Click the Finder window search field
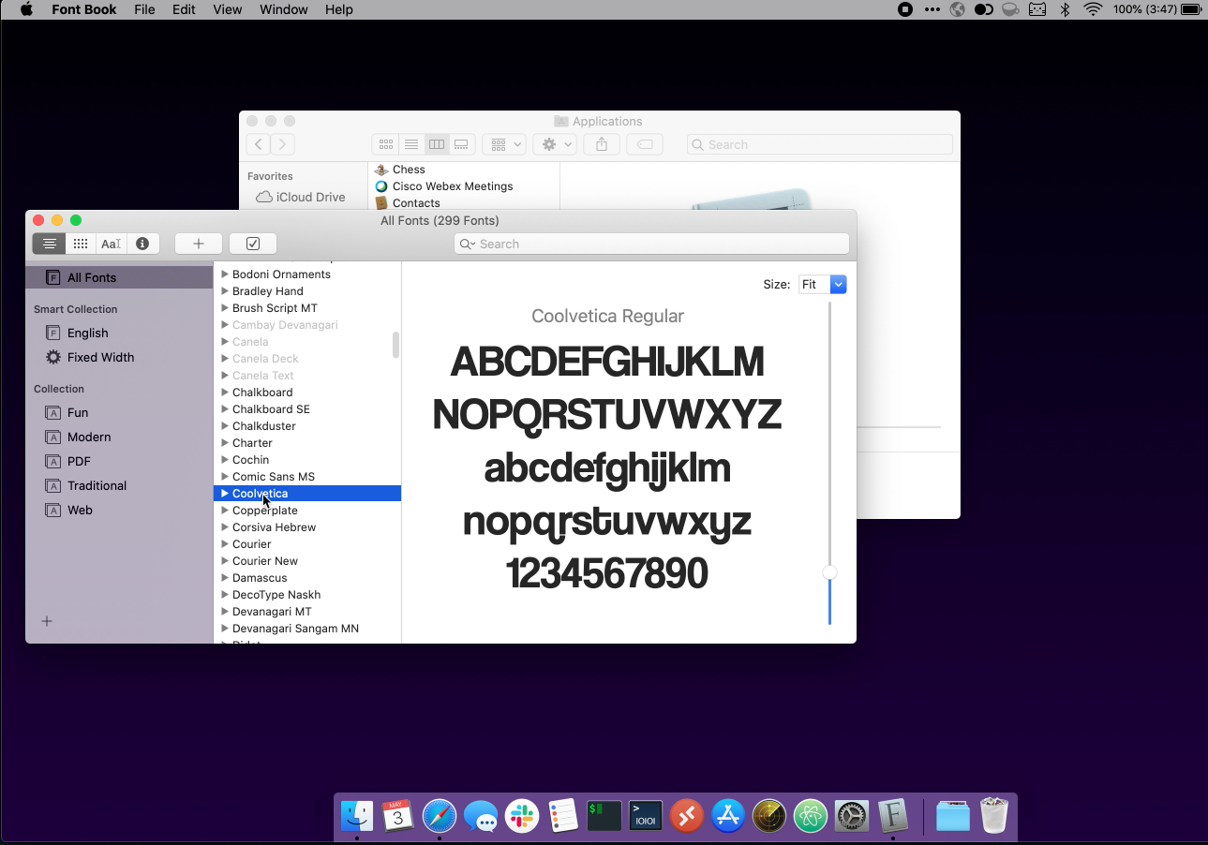Screen dimensions: 1208x845 pyautogui.click(x=820, y=144)
